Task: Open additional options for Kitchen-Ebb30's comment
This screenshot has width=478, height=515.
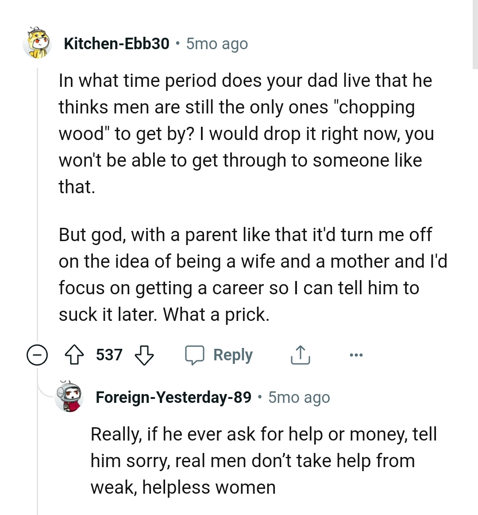Action: (357, 355)
